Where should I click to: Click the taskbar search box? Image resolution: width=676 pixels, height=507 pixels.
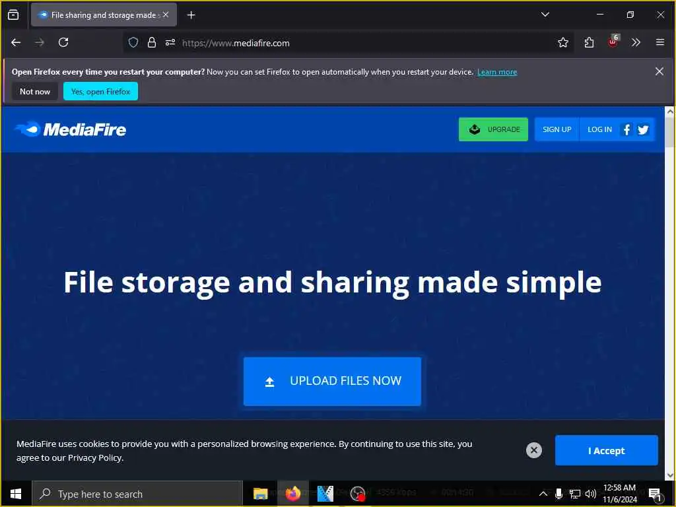tap(137, 494)
